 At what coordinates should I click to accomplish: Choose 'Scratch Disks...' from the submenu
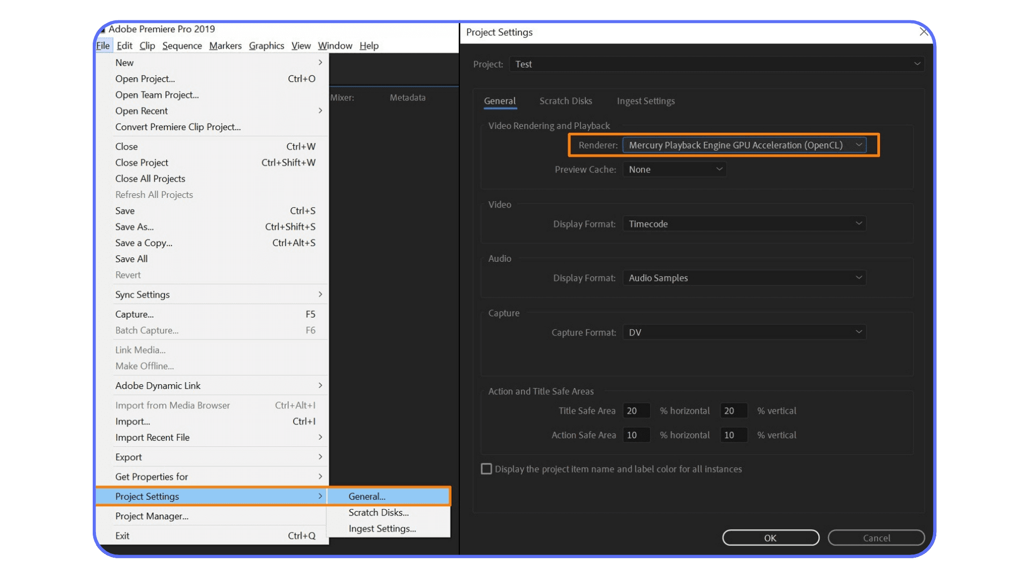pos(378,512)
